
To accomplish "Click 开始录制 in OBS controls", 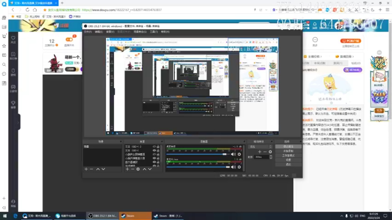I will pyautogui.click(x=288, y=151).
